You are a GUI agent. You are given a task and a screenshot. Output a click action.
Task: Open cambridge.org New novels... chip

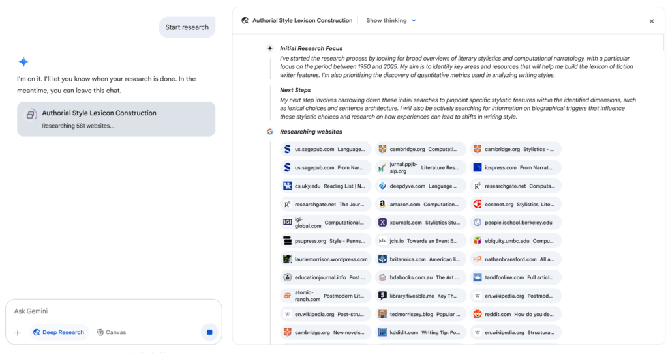(x=326, y=332)
